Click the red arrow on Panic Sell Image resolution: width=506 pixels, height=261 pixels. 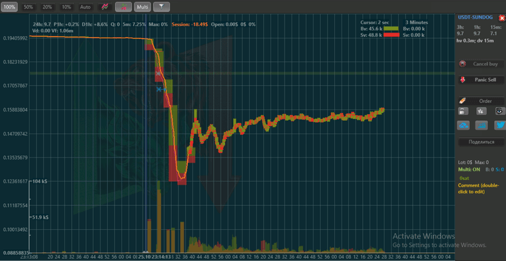pyautogui.click(x=463, y=80)
